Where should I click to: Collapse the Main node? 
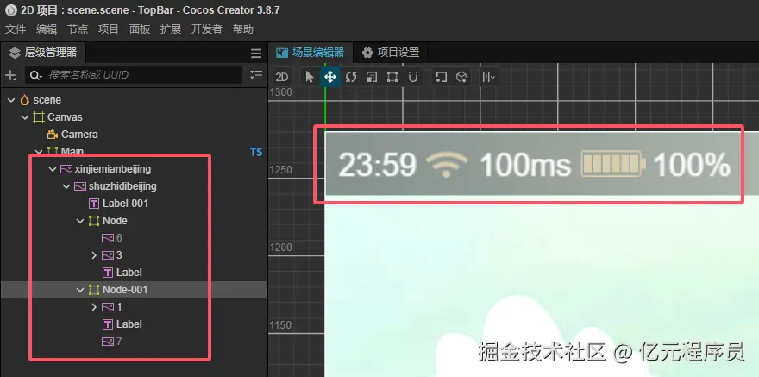(39, 152)
